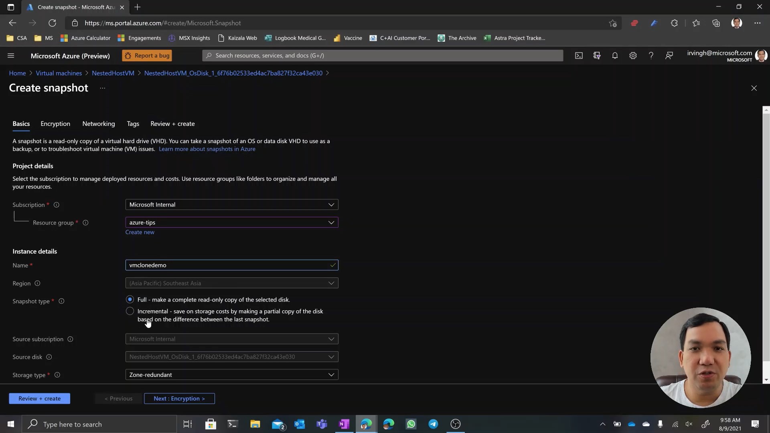The width and height of the screenshot is (770, 433).
Task: Add this page to favorites star icon
Action: click(x=612, y=23)
